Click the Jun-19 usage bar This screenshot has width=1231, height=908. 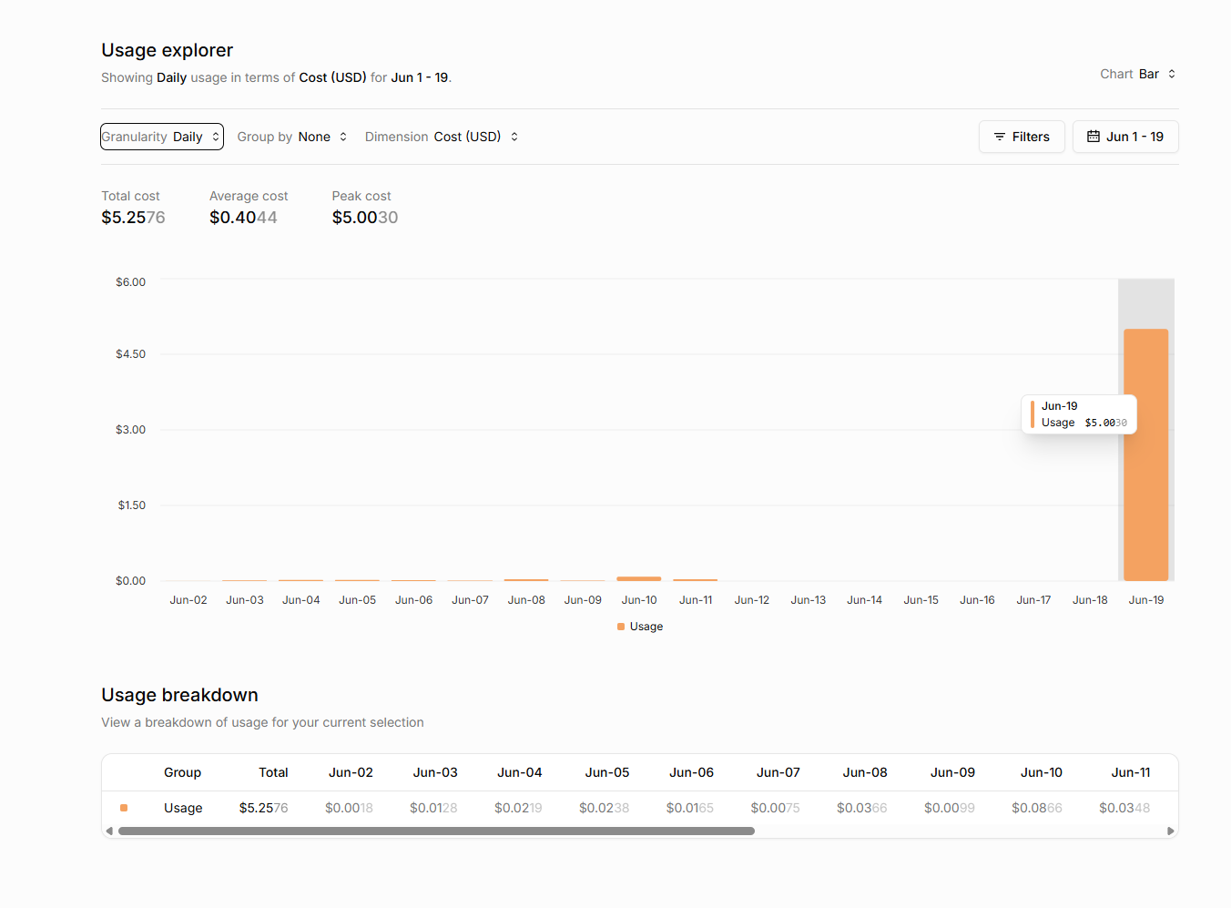click(1145, 454)
